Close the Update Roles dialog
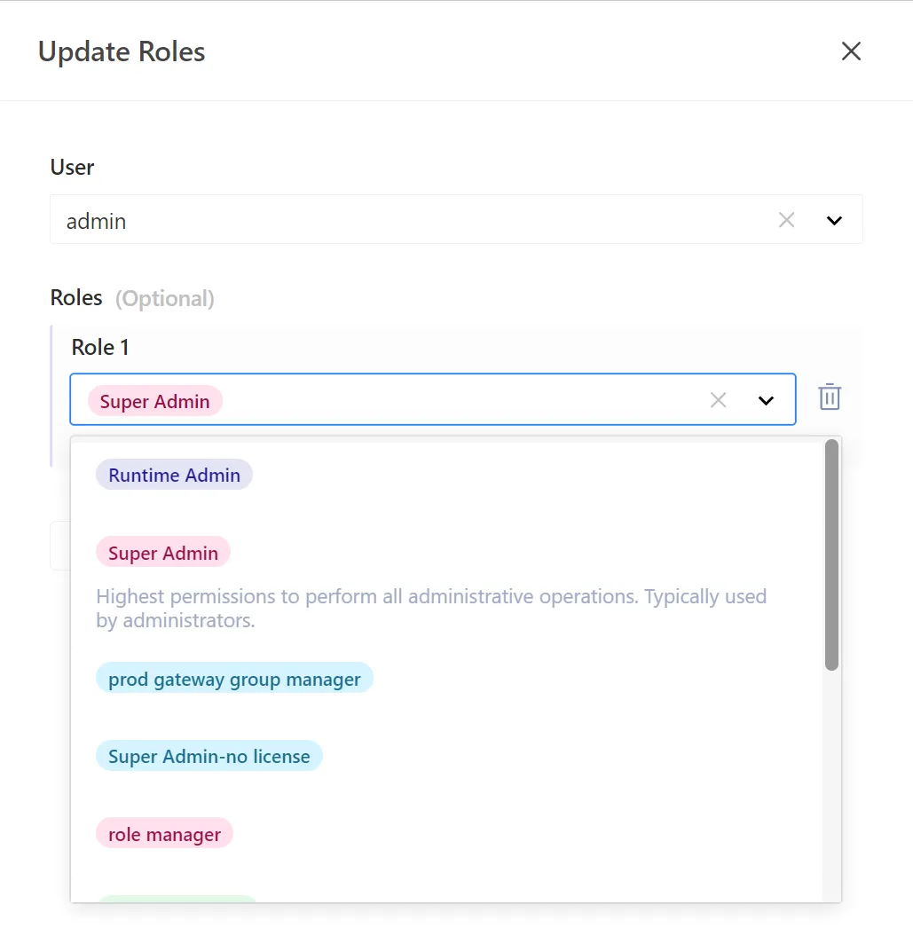The width and height of the screenshot is (913, 936). pos(851,51)
